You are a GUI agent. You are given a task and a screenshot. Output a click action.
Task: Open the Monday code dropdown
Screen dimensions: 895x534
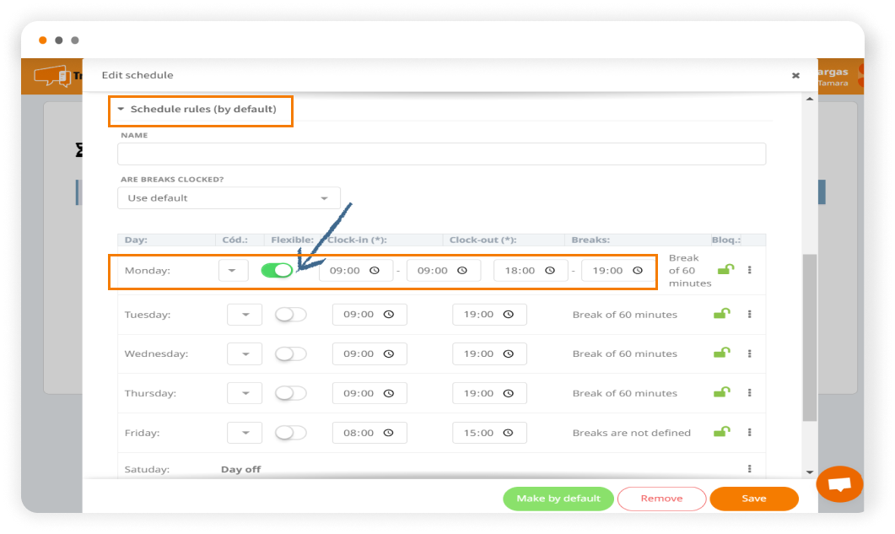(x=233, y=271)
